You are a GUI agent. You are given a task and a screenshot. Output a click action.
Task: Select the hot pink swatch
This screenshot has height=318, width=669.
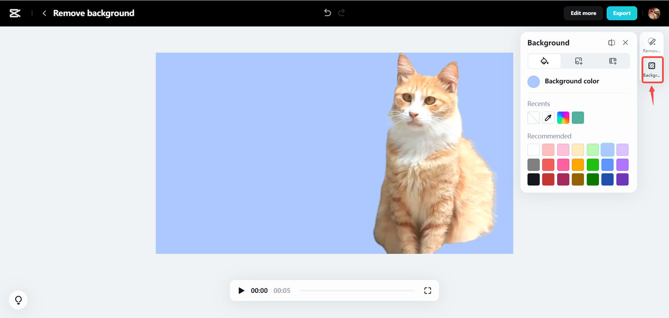563,165
